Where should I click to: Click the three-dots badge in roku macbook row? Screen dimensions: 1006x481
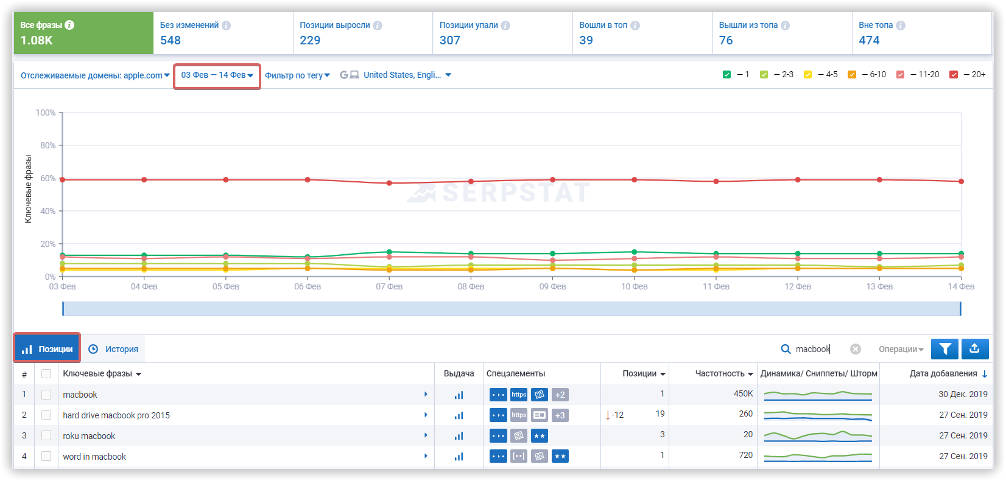[498, 436]
